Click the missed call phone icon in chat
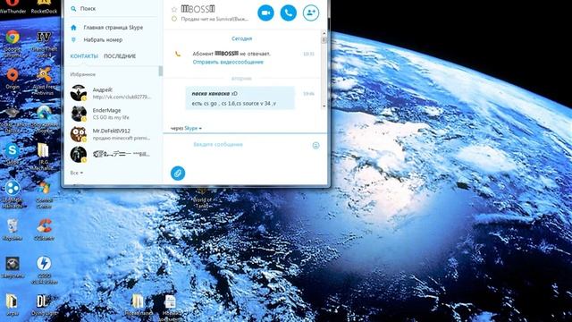This screenshot has height=322, width=572. coord(178,54)
